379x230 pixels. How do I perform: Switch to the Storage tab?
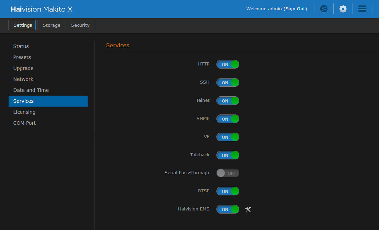(52, 25)
